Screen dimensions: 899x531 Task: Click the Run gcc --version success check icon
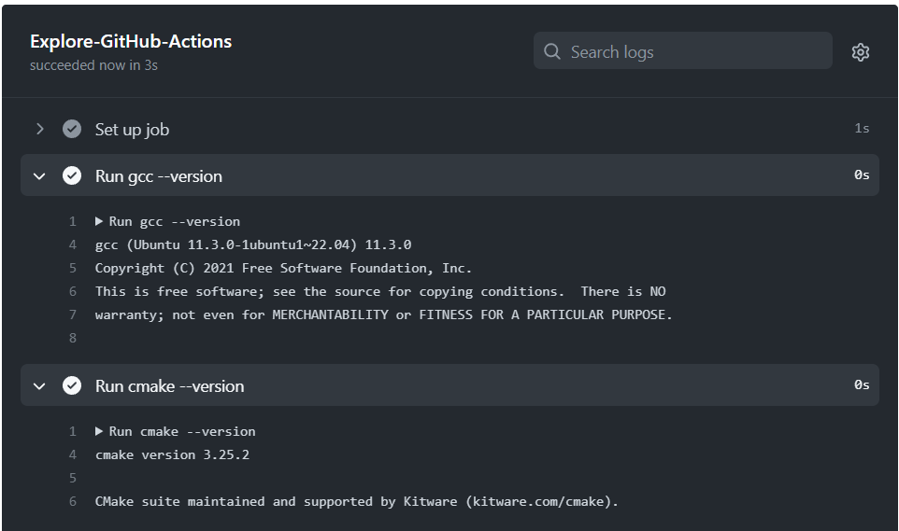(x=72, y=175)
